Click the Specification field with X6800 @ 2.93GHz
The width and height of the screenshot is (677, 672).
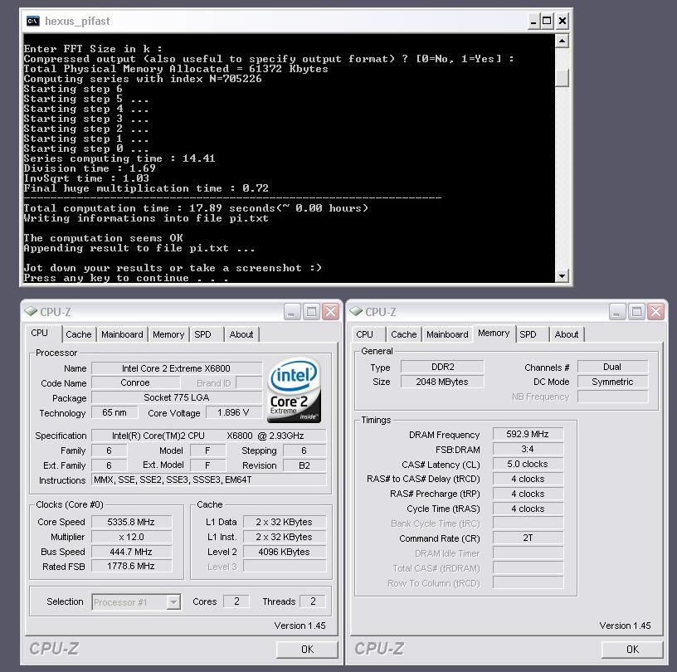tap(208, 436)
